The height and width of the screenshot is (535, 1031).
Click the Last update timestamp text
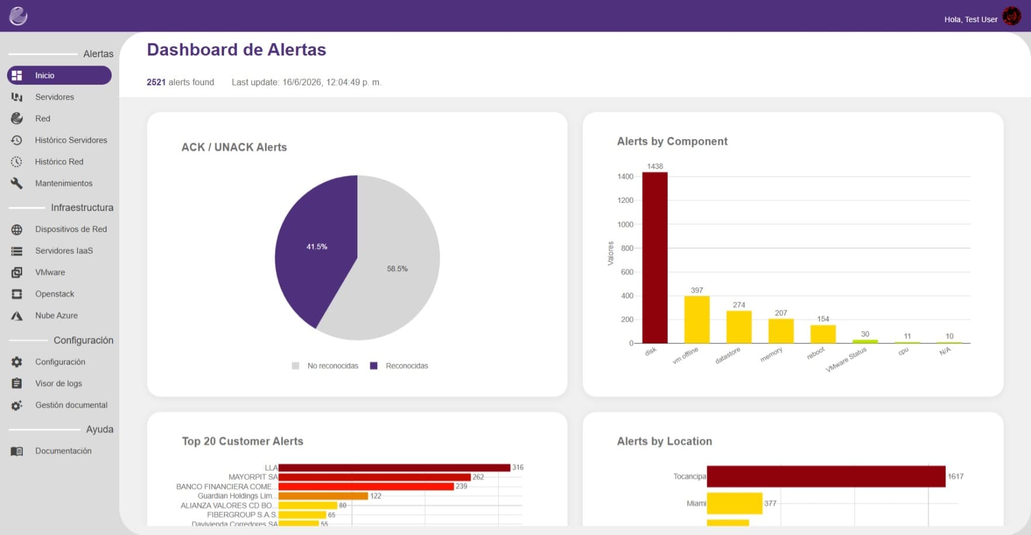pos(306,82)
